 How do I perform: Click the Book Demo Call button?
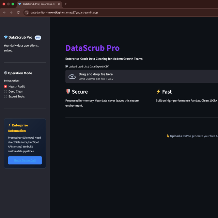click(x=25, y=160)
